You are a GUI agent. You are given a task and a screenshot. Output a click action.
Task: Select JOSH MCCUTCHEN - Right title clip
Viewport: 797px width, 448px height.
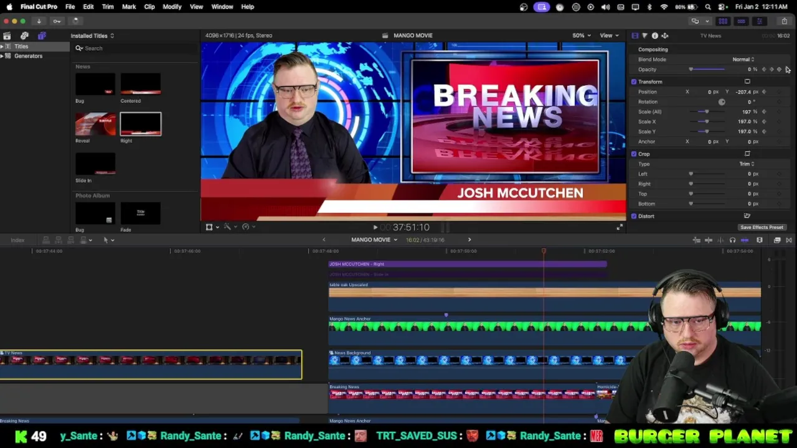468,264
